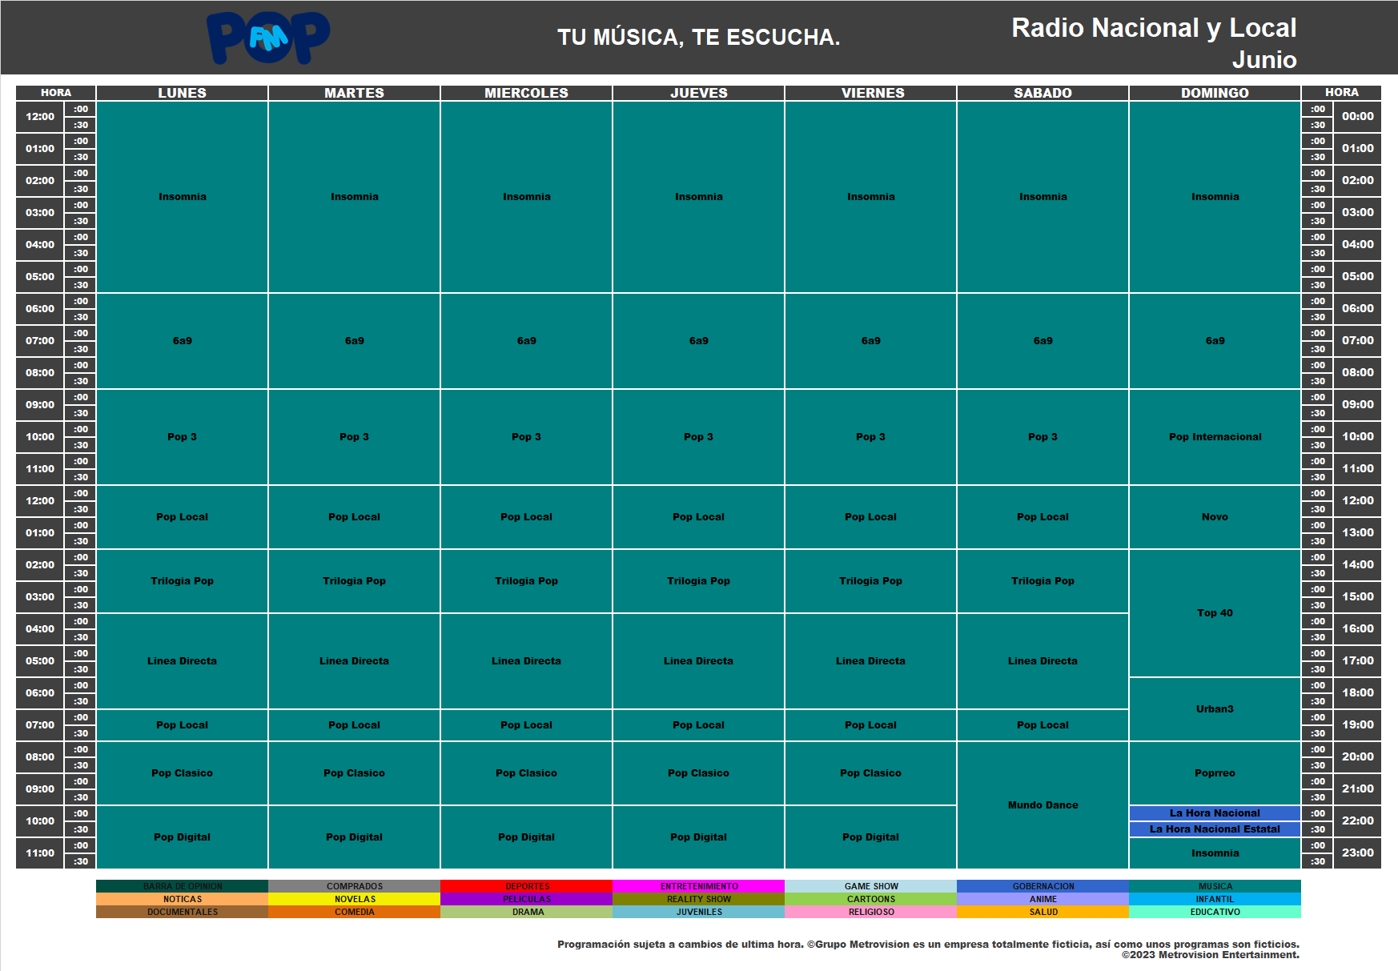
Task: Click the EDUCATIVO legend swatch
Action: pyautogui.click(x=1215, y=912)
